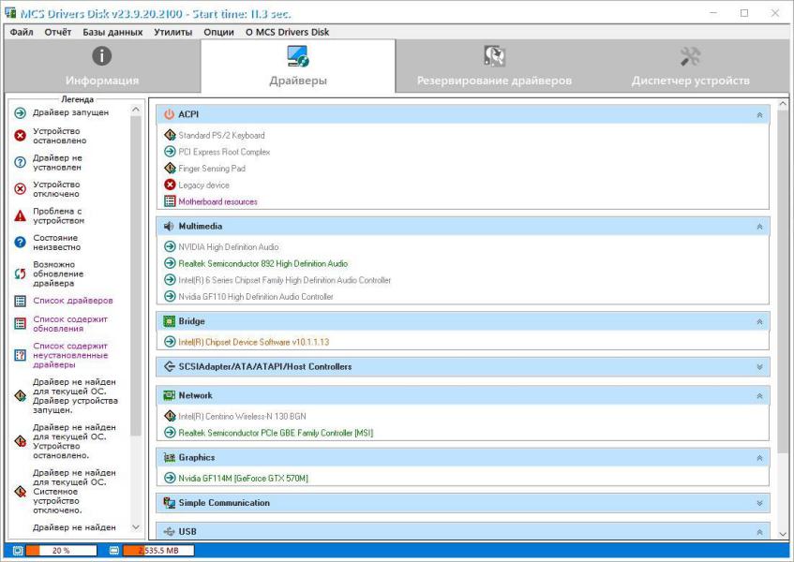Click the legend panel scroll down arrow
The width and height of the screenshot is (794, 562).
[136, 527]
